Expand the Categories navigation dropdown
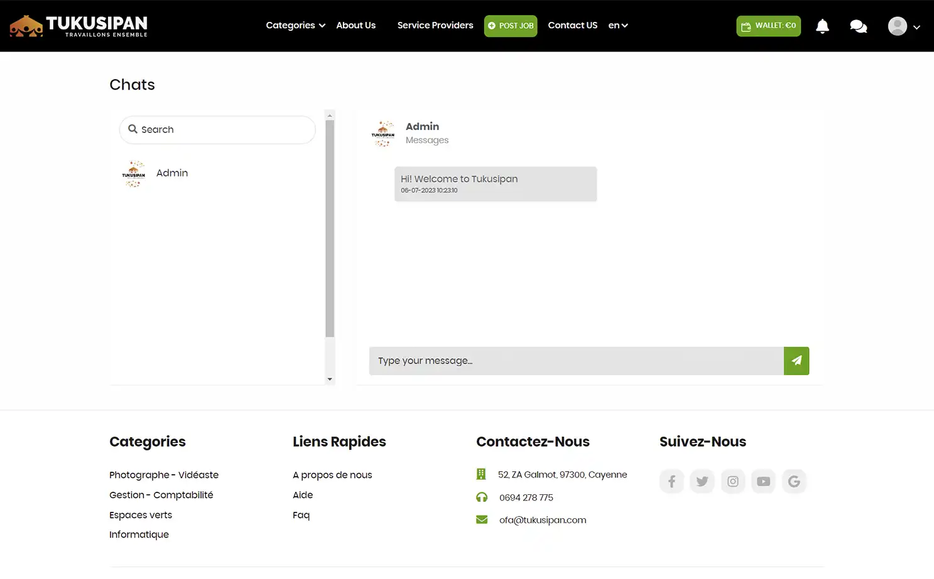The width and height of the screenshot is (934, 579). point(295,25)
